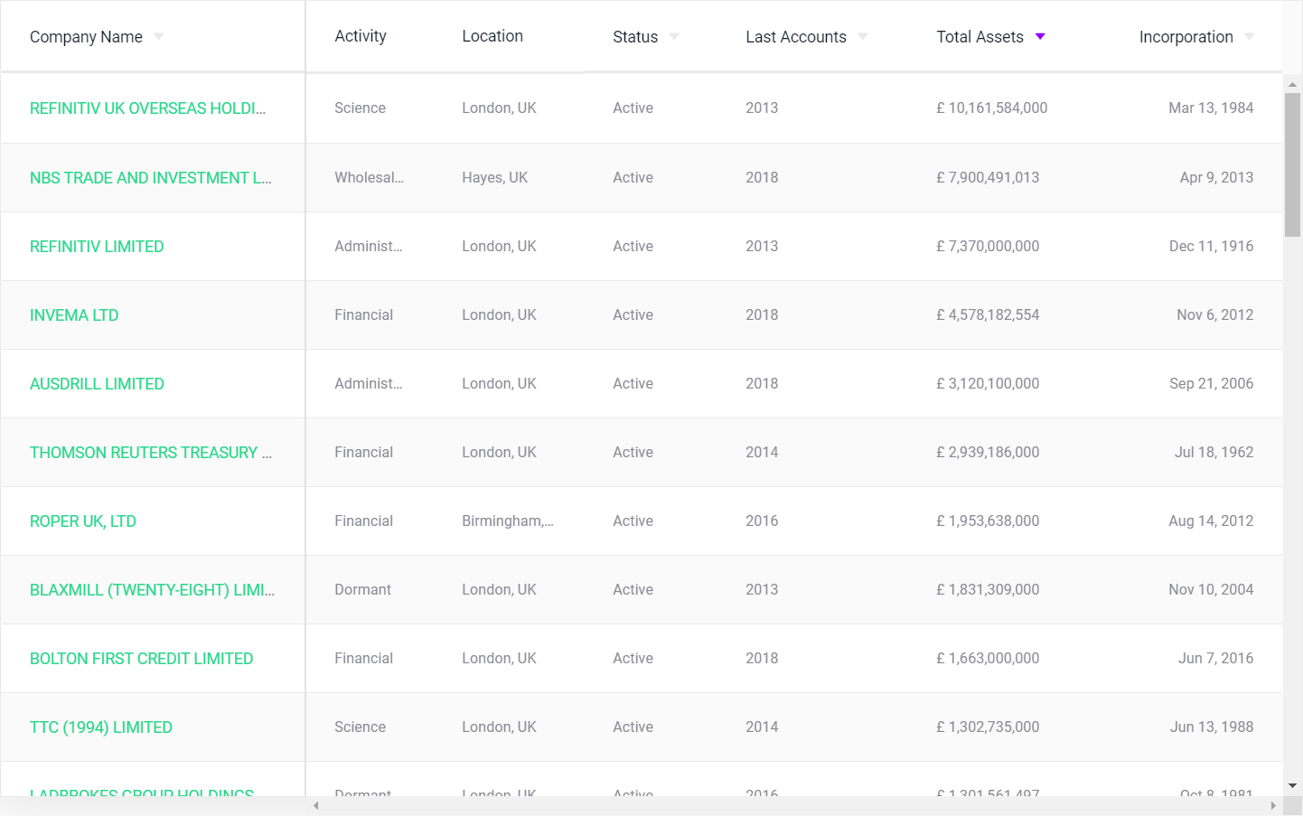1303x816 pixels.
Task: Select the Activity column header
Action: pos(361,36)
